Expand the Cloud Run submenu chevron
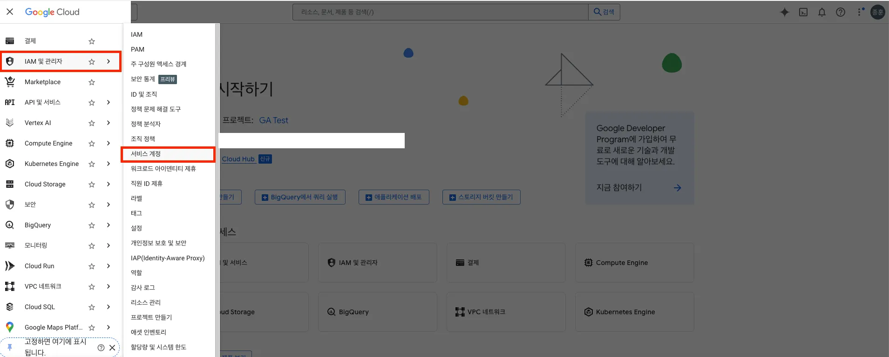889x357 pixels. tap(109, 266)
